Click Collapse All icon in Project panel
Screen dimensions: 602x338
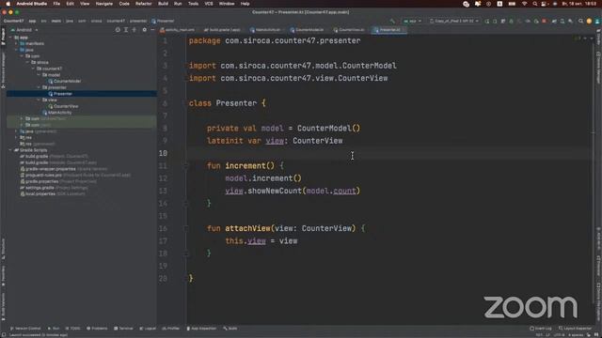[134, 30]
